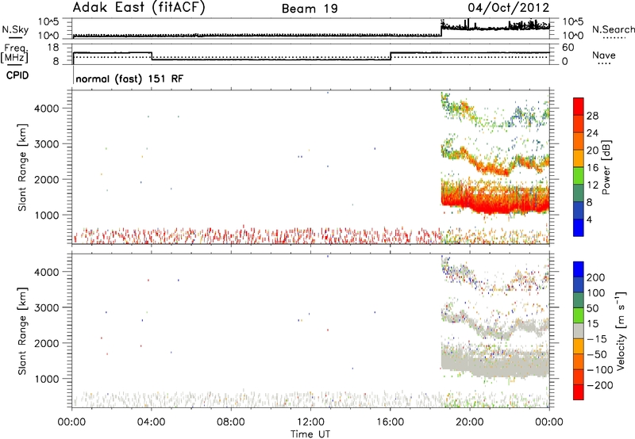Click the 'Adak East (fitACF)' plot title
Viewport: 635px width, 439px height.
pos(139,8)
